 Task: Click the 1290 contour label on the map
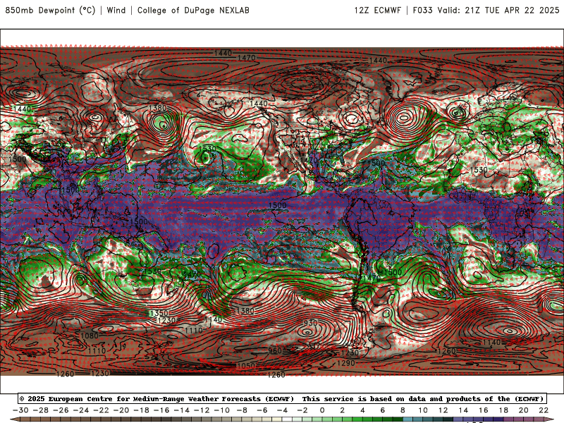(x=345, y=363)
